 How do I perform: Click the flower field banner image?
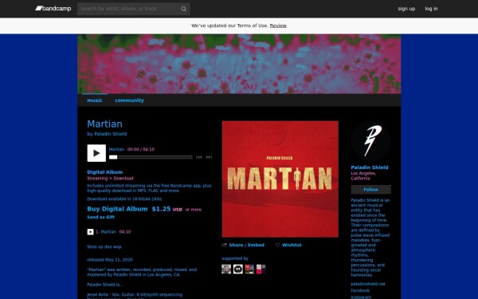coord(239,64)
